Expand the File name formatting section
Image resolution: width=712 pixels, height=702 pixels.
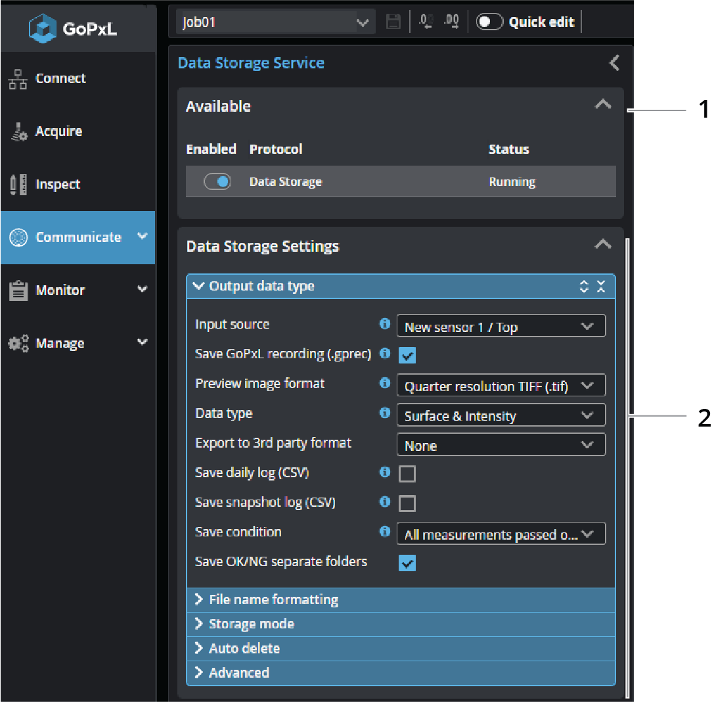coord(273,599)
